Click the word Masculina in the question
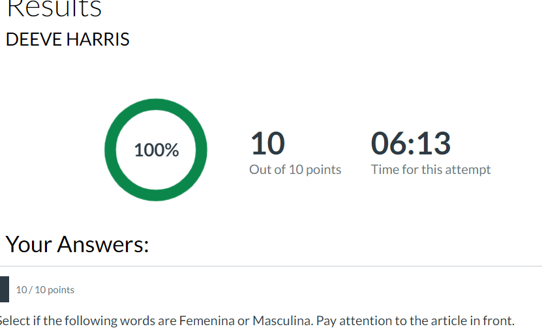The width and height of the screenshot is (542, 331). point(283,321)
